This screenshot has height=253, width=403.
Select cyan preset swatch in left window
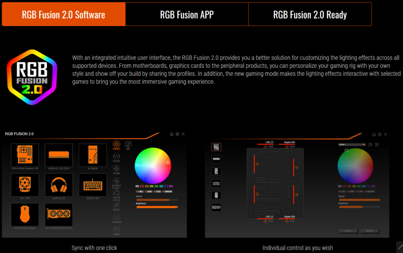161,186
